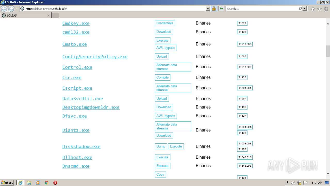This screenshot has width=330, height=186.
Task: Click the Download tag for cmdl32.exe
Action: (x=164, y=32)
